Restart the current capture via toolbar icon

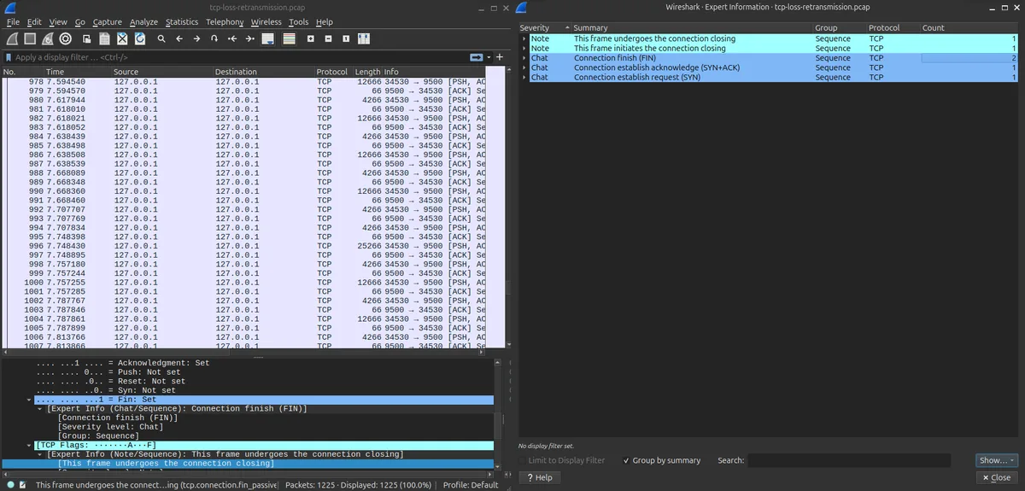(x=47, y=38)
